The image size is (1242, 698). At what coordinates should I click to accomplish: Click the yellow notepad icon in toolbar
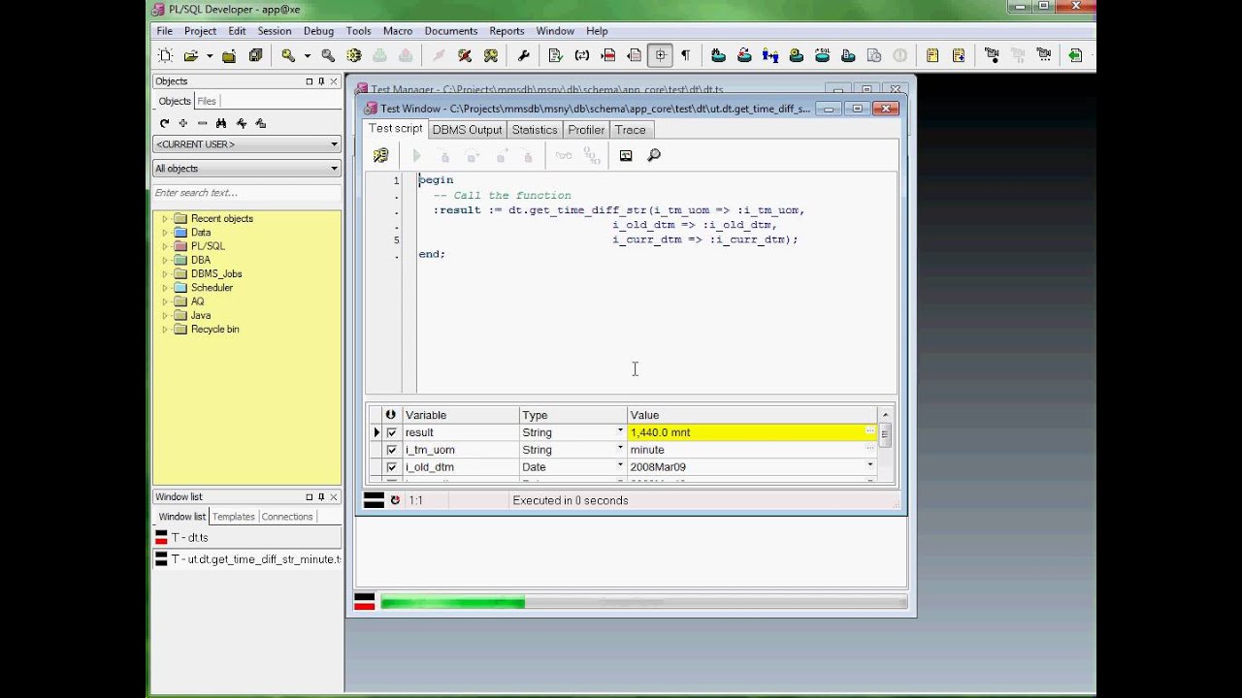pyautogui.click(x=932, y=56)
